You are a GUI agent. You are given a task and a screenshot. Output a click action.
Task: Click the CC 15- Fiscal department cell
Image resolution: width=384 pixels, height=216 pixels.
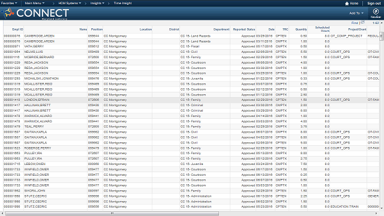tap(190, 46)
